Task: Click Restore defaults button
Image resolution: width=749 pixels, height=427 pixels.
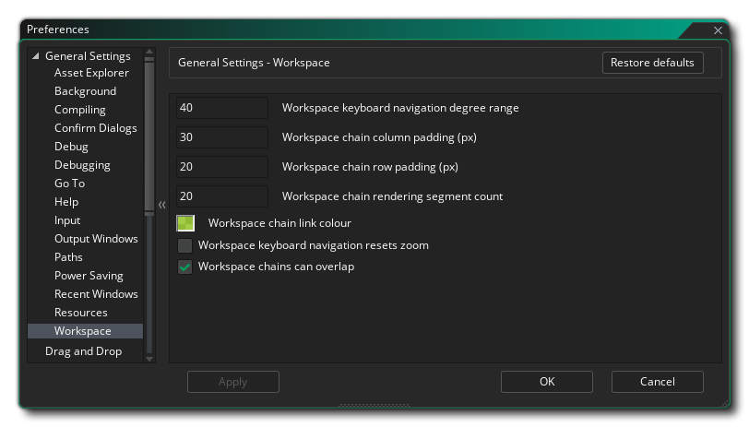Action: [651, 63]
